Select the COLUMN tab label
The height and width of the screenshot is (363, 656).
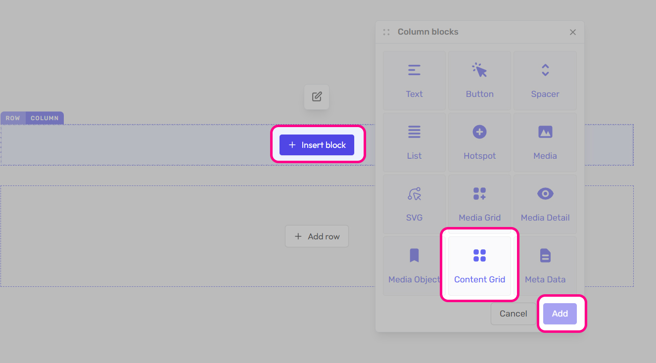pos(45,118)
